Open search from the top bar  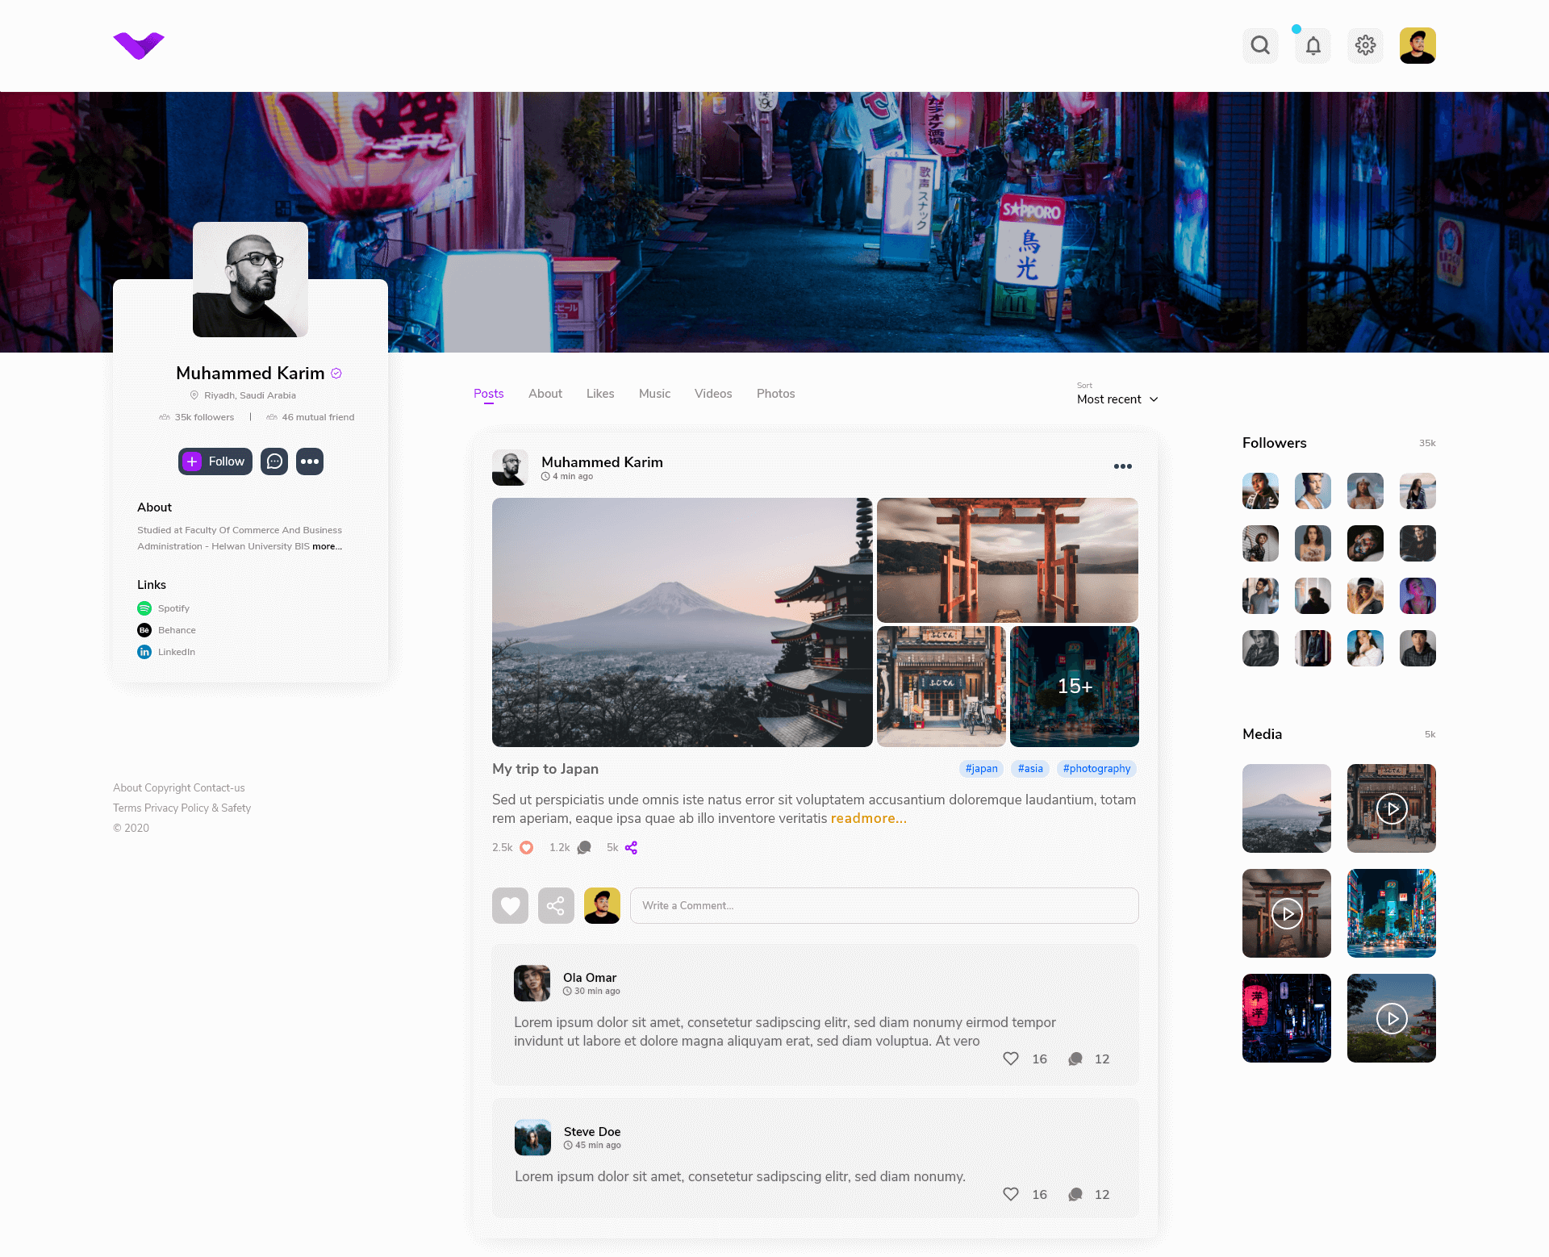tap(1260, 45)
